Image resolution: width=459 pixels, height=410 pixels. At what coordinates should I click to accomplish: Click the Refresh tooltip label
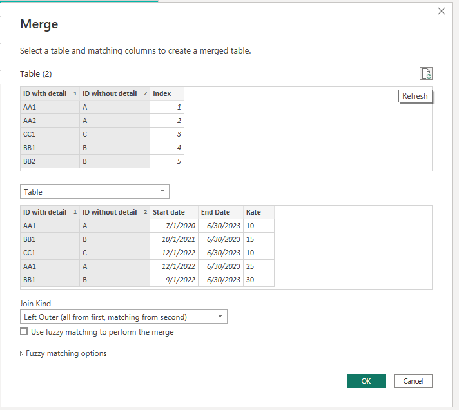(x=415, y=96)
